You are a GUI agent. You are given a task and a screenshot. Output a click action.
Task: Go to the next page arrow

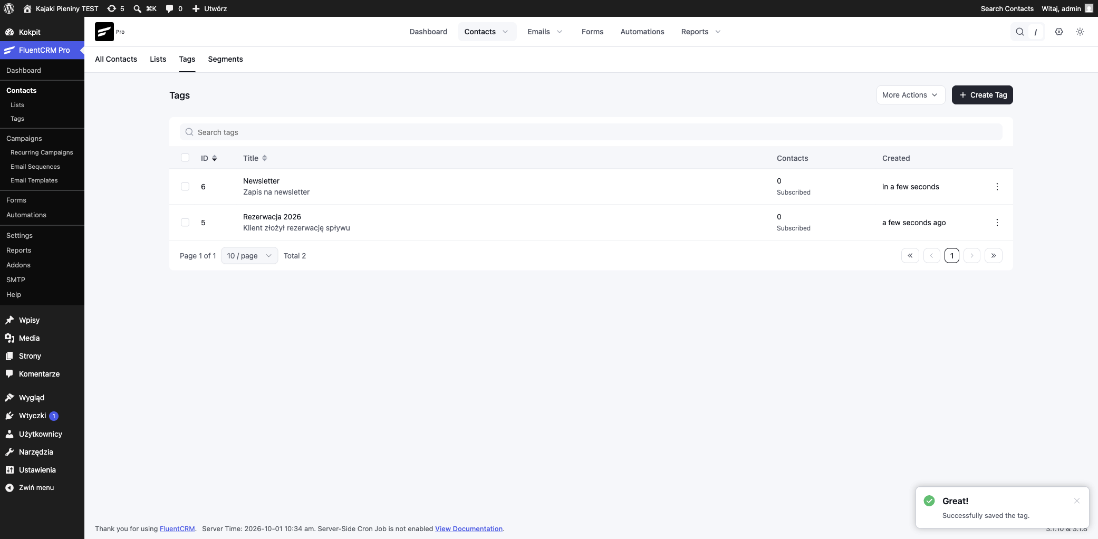(x=971, y=256)
